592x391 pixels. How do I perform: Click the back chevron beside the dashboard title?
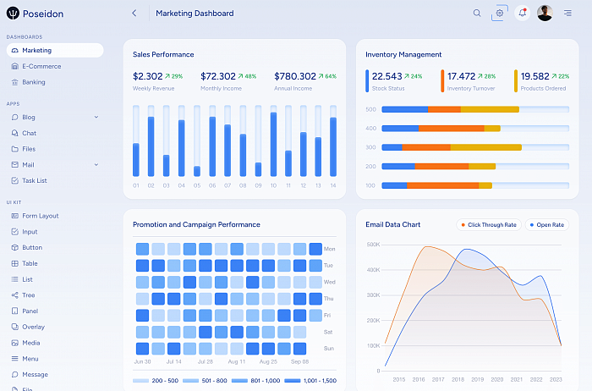tap(134, 14)
